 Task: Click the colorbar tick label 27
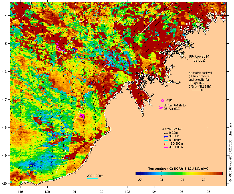tap(140, 180)
